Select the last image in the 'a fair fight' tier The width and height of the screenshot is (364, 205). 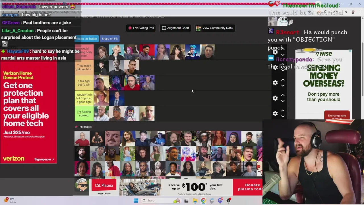[147, 83]
